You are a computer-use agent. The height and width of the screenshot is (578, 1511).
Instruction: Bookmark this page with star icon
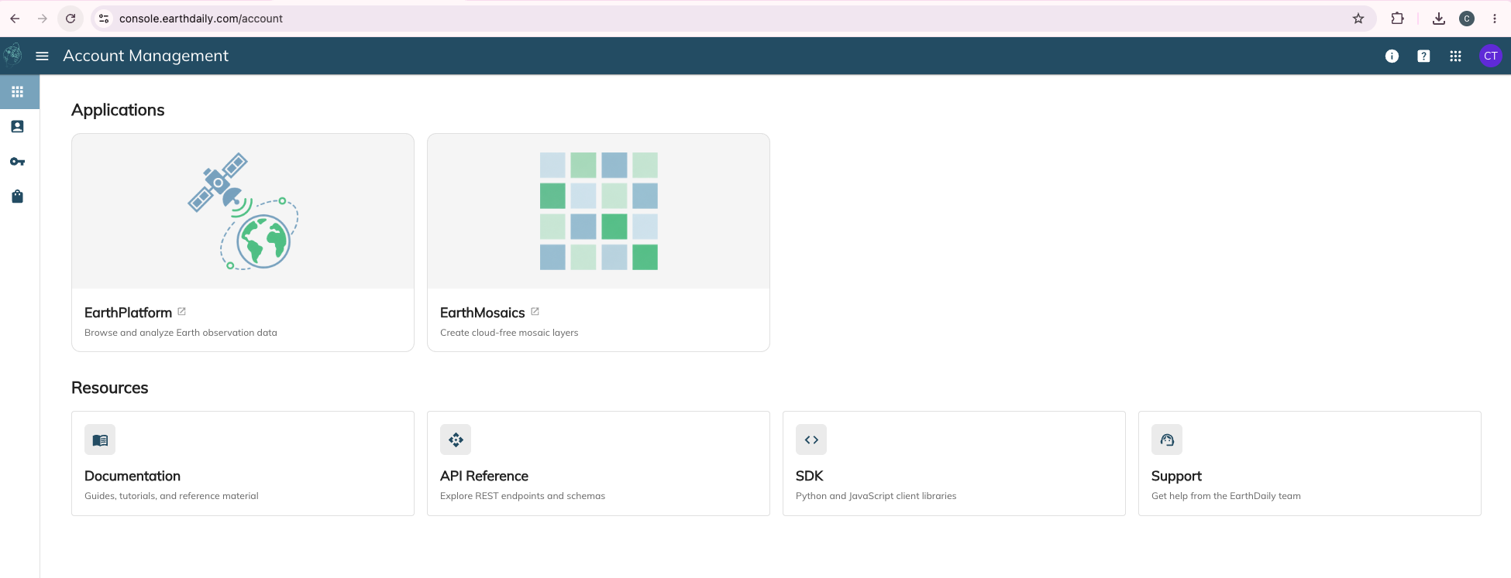pos(1358,19)
